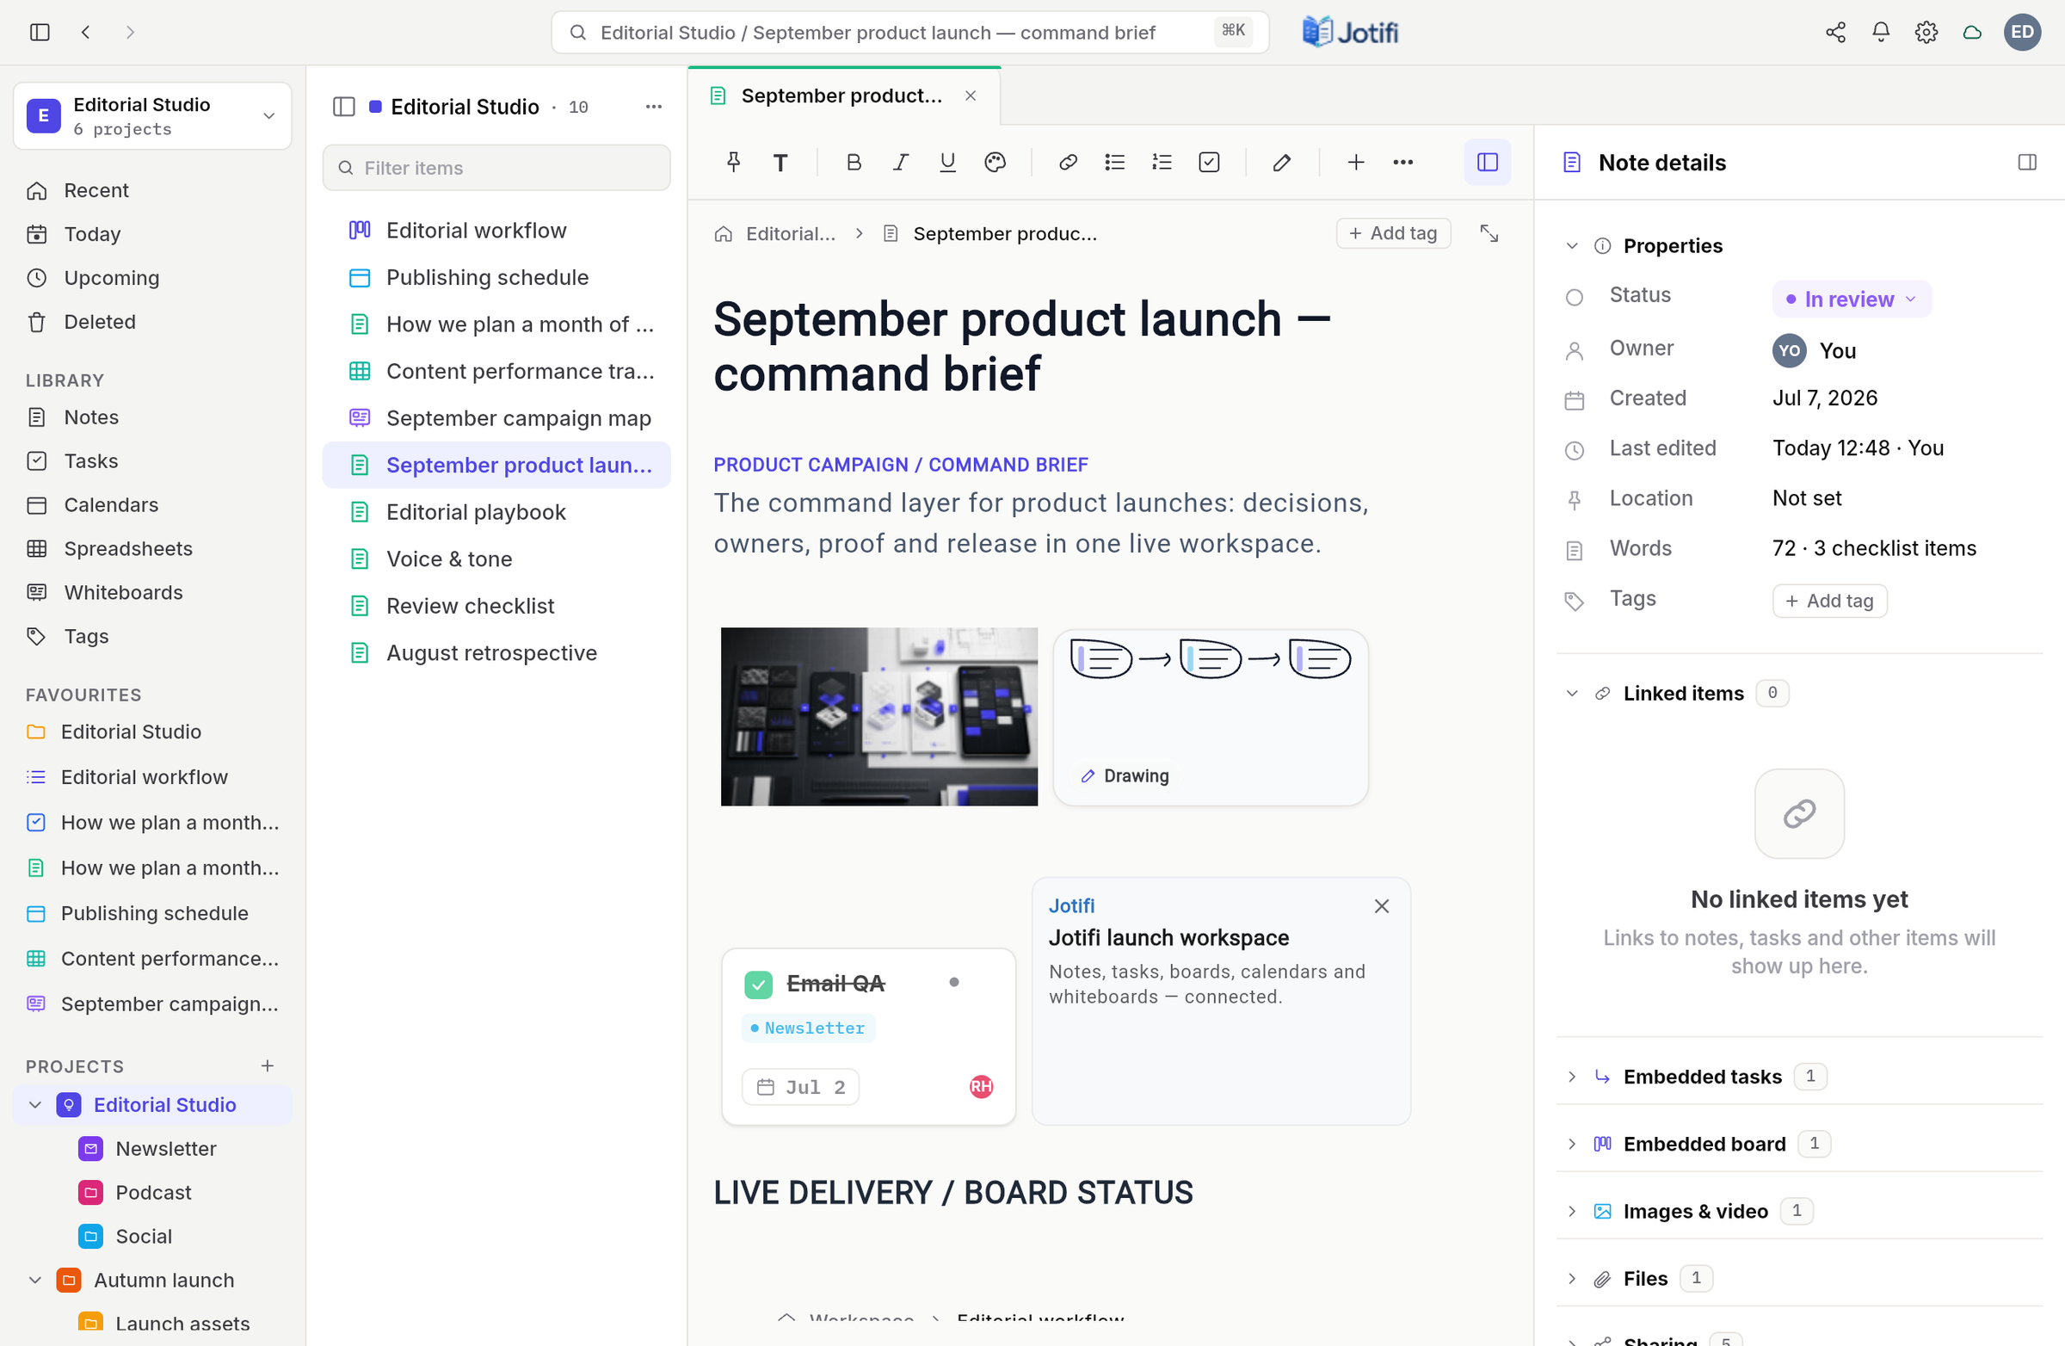Insert a numbered list
The height and width of the screenshot is (1346, 2065).
click(x=1161, y=163)
